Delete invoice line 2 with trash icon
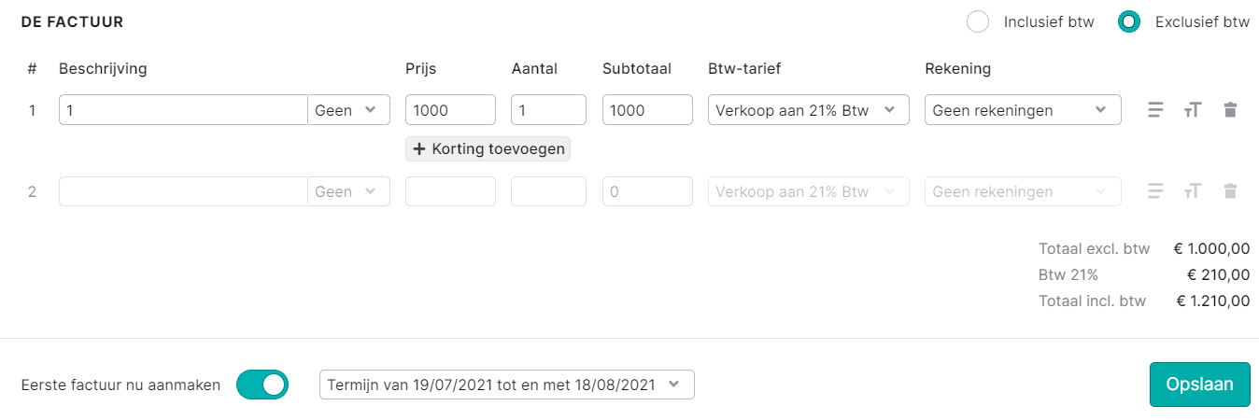 1230,191
